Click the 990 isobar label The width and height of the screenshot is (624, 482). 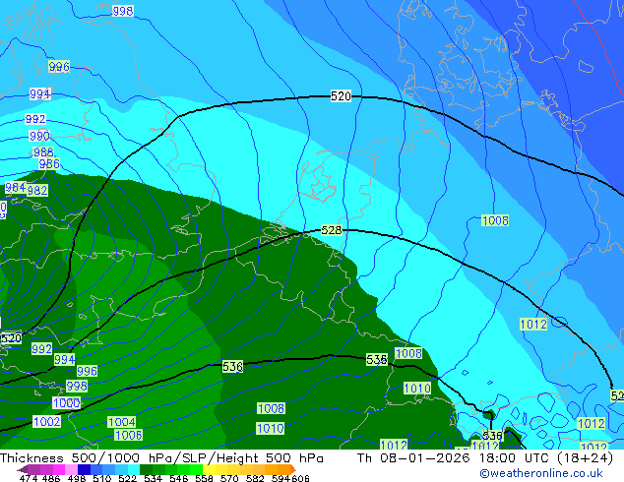tap(39, 136)
